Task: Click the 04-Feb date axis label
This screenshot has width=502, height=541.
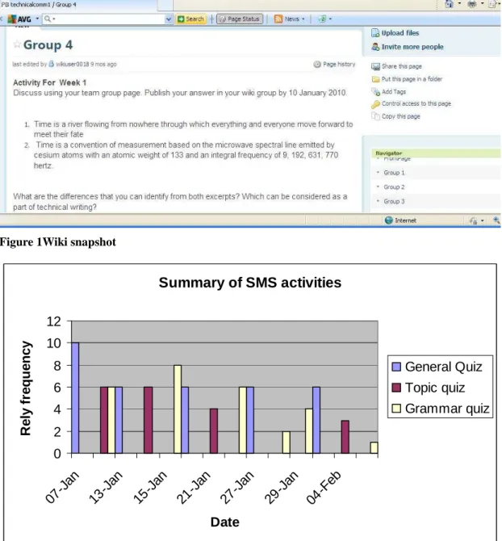Action: (x=324, y=487)
